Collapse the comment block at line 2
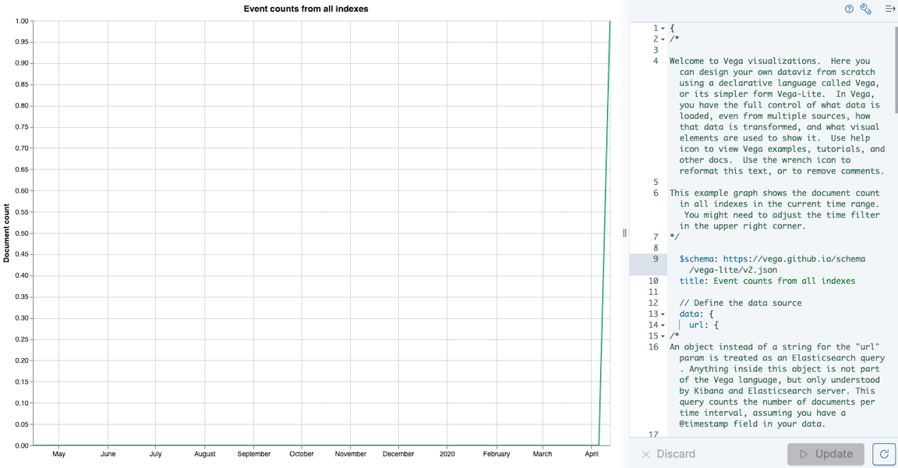 [x=663, y=39]
